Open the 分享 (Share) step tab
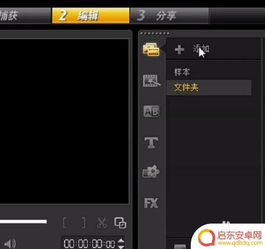This screenshot has height=249, width=265. click(x=170, y=15)
